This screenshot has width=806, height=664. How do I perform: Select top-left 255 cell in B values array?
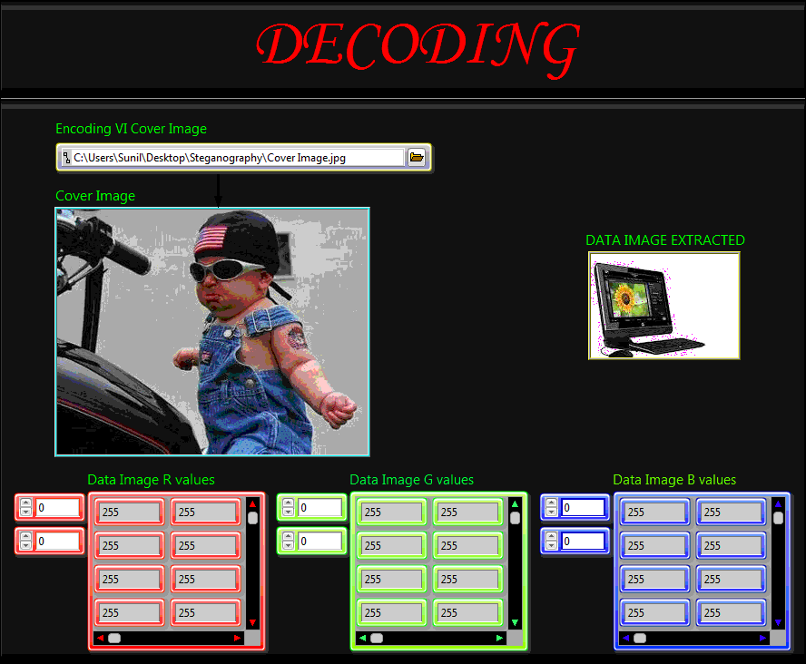655,512
